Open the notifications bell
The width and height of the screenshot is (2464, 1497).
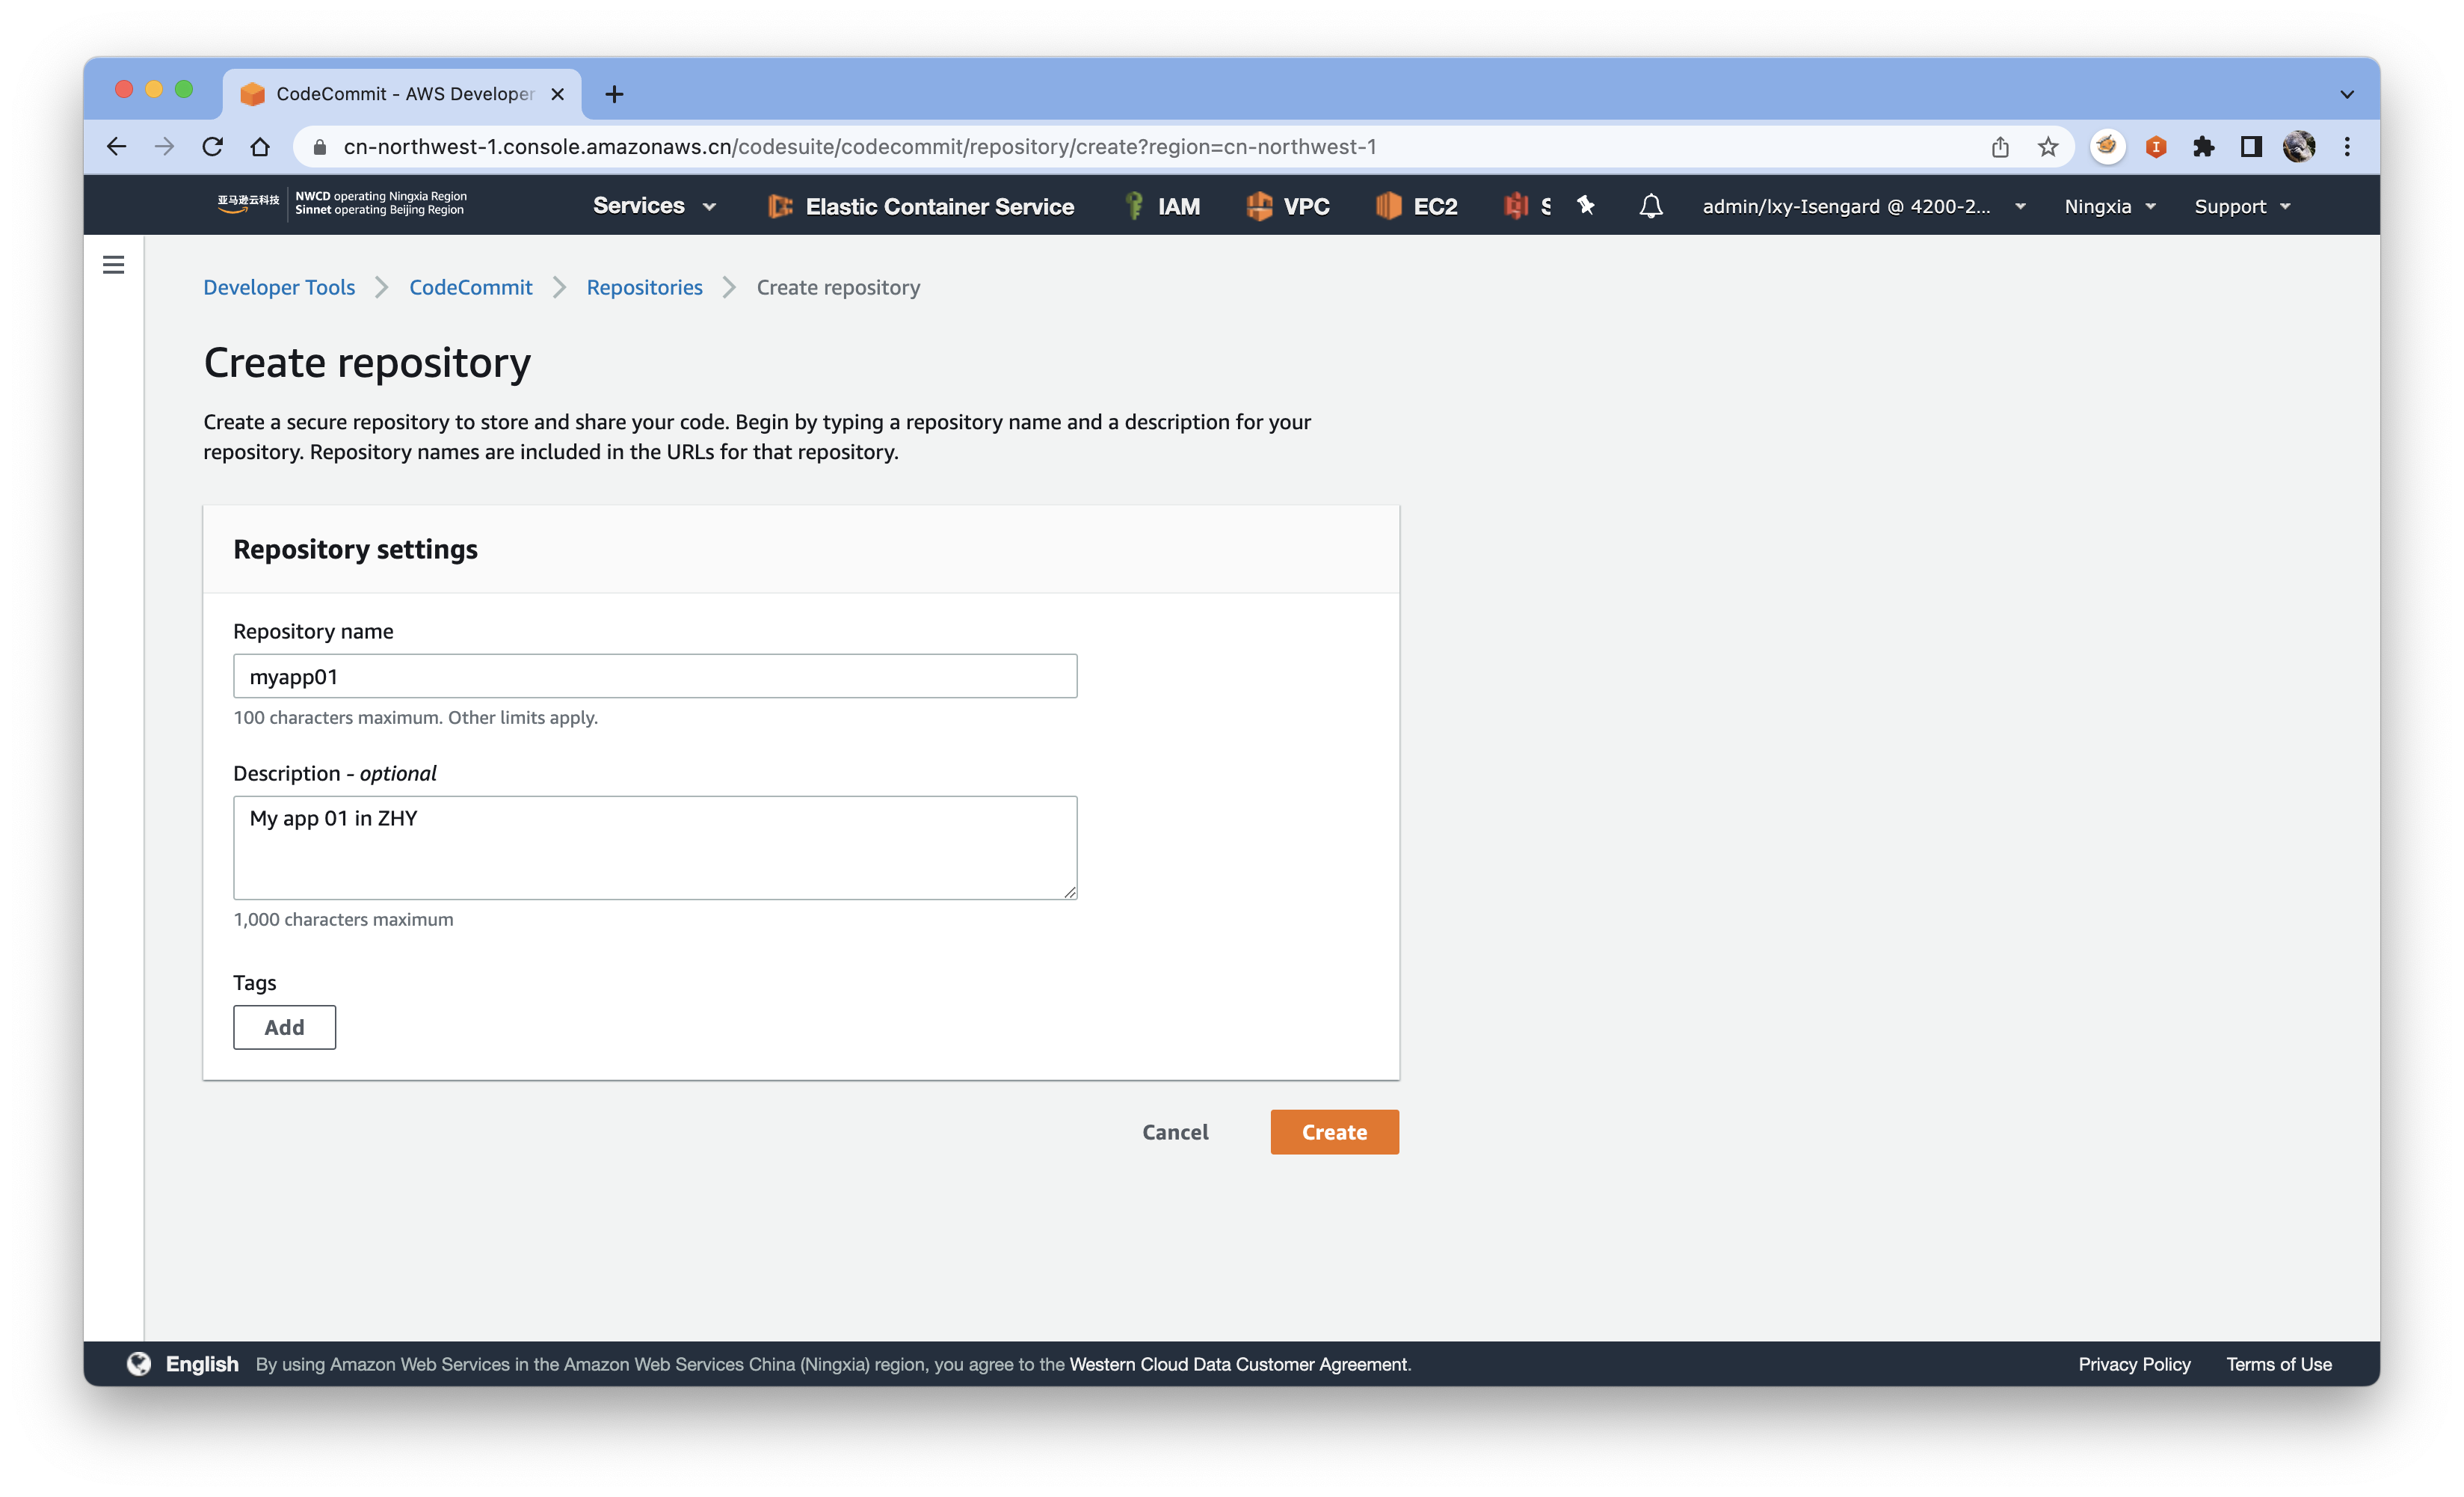tap(1651, 206)
